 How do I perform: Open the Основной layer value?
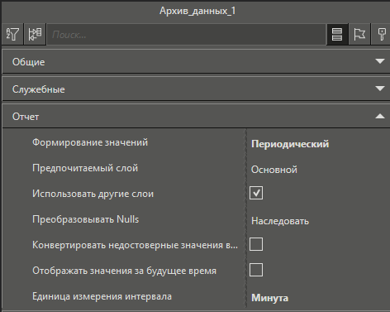click(274, 170)
